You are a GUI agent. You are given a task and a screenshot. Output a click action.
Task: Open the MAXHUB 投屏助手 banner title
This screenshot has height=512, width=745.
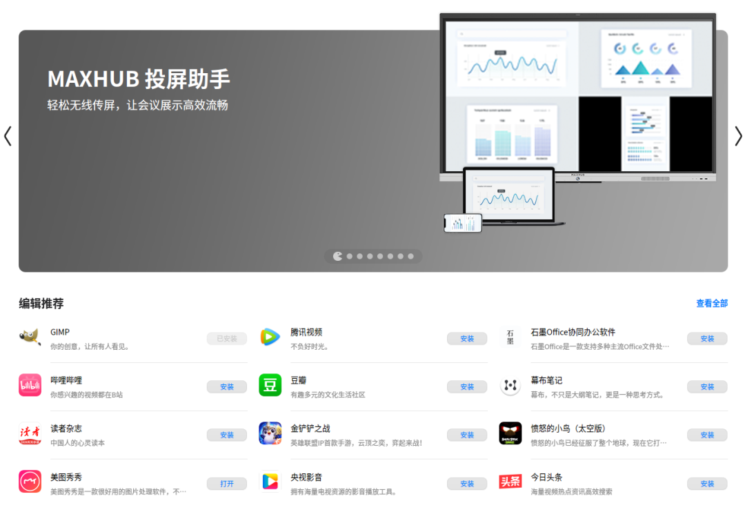pos(139,79)
